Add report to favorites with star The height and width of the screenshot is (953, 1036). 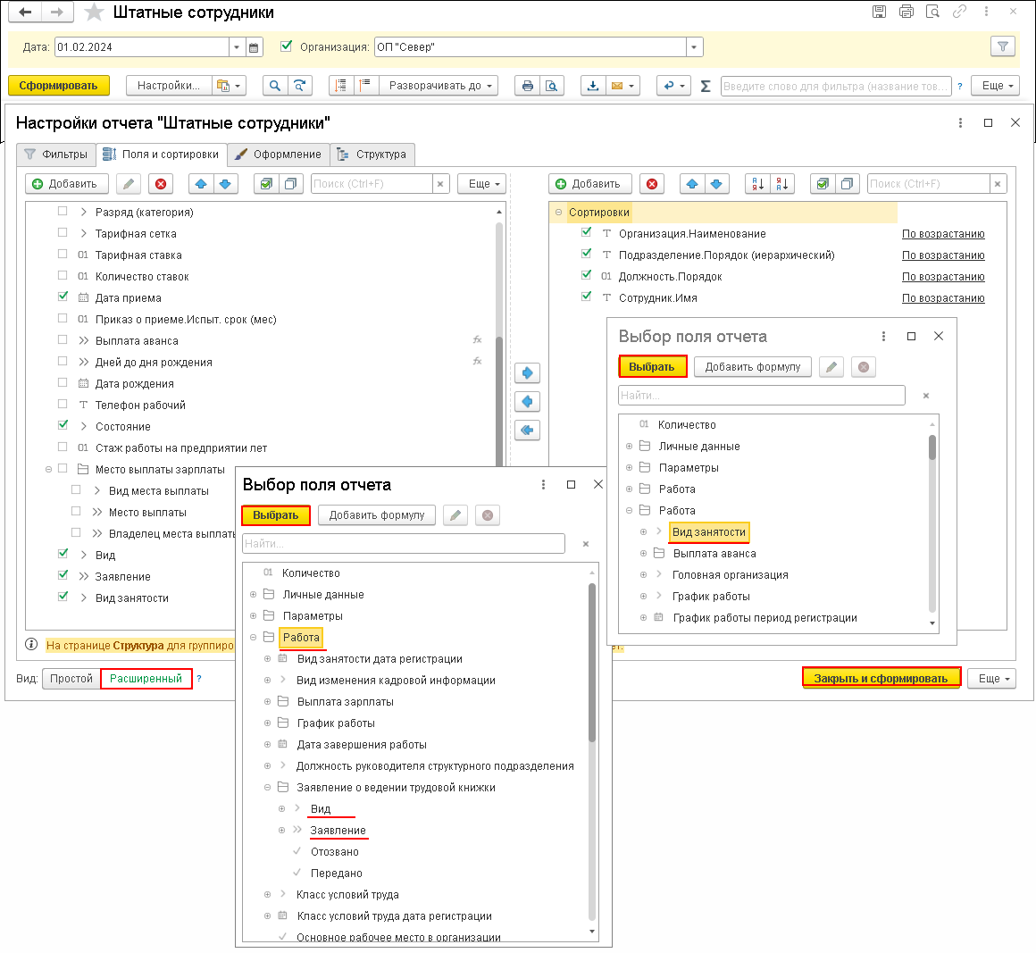point(94,12)
